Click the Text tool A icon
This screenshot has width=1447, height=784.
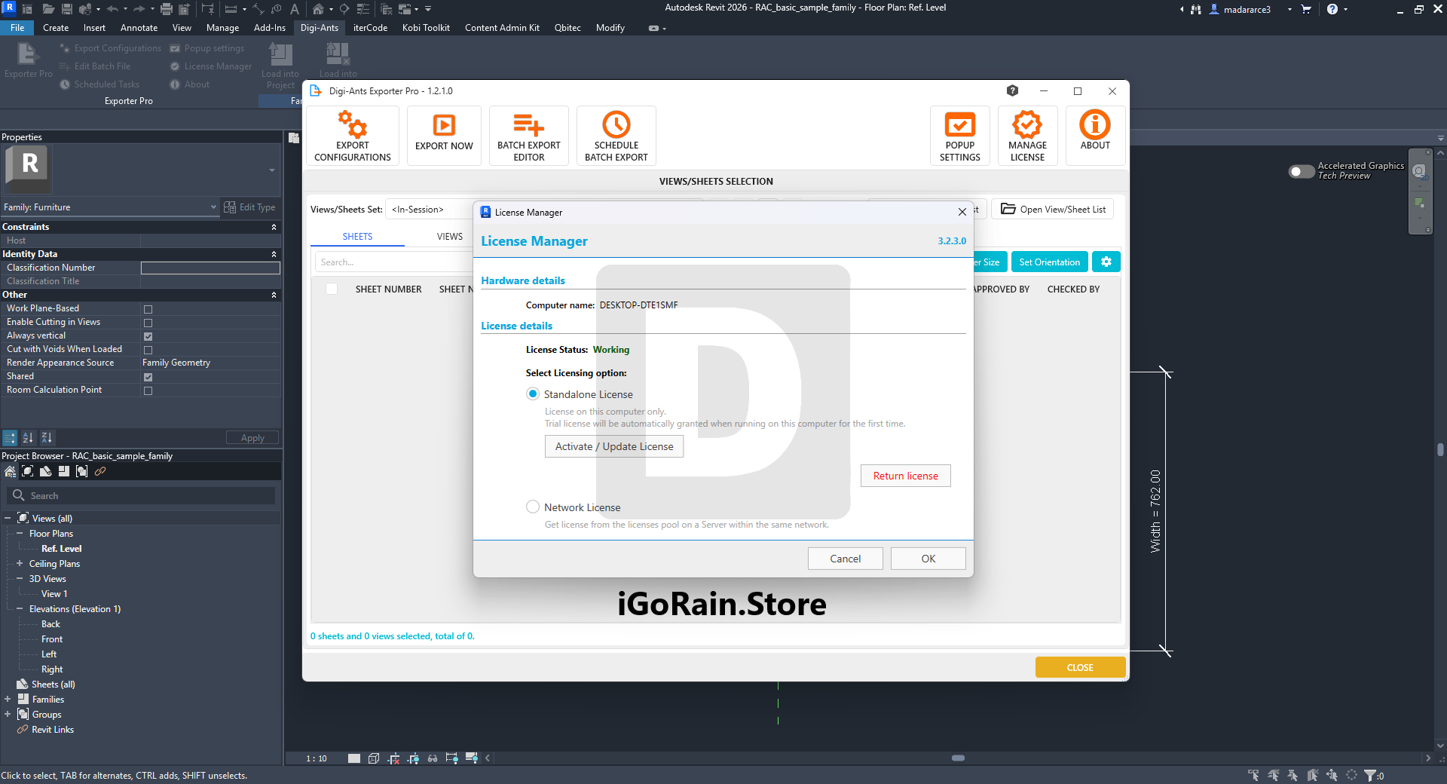(x=295, y=9)
